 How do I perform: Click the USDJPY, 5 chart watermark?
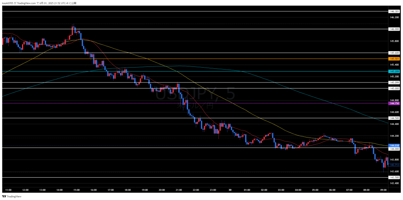click(196, 94)
